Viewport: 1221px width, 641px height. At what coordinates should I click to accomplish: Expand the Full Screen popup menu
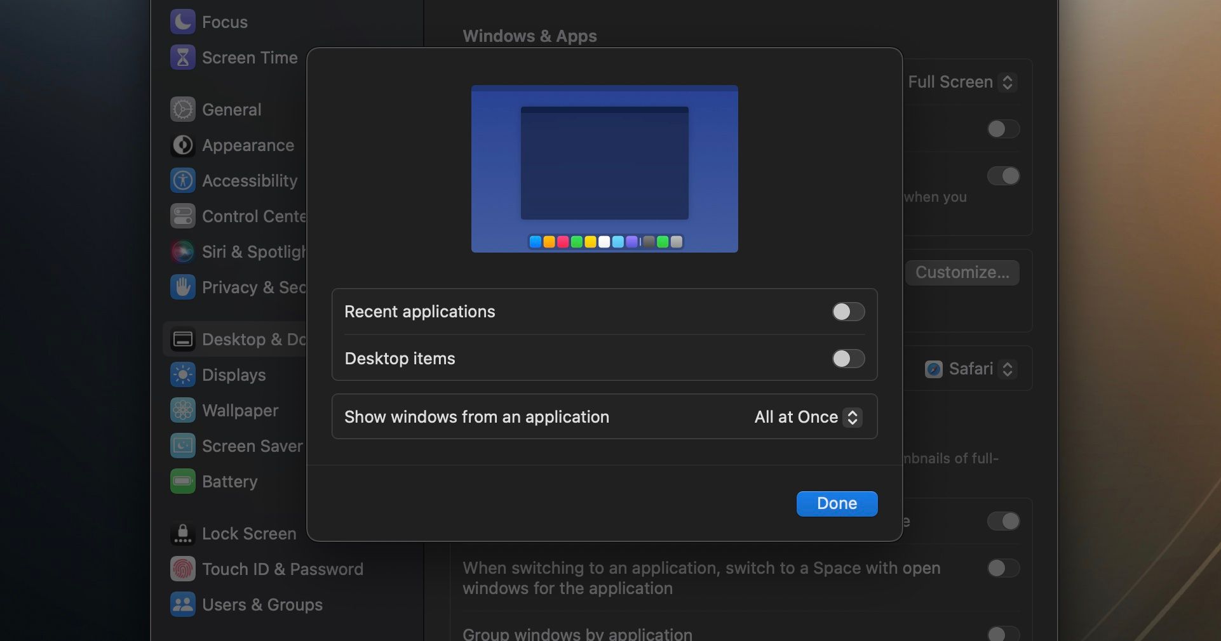click(x=961, y=83)
